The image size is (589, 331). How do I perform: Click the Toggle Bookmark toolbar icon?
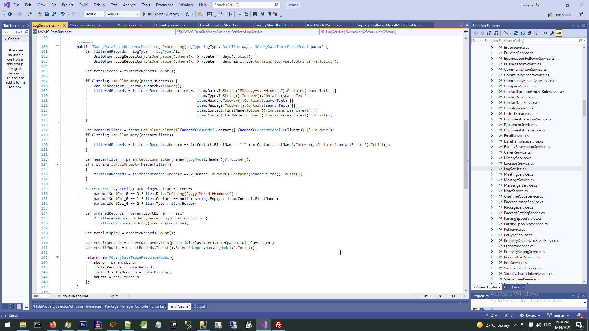(x=255, y=14)
